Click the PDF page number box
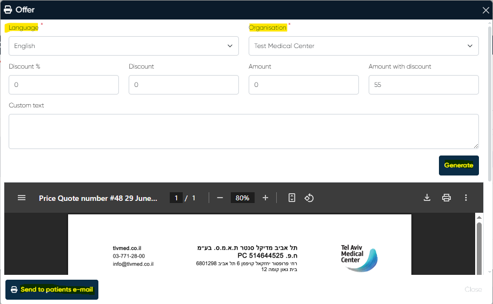 click(x=176, y=198)
